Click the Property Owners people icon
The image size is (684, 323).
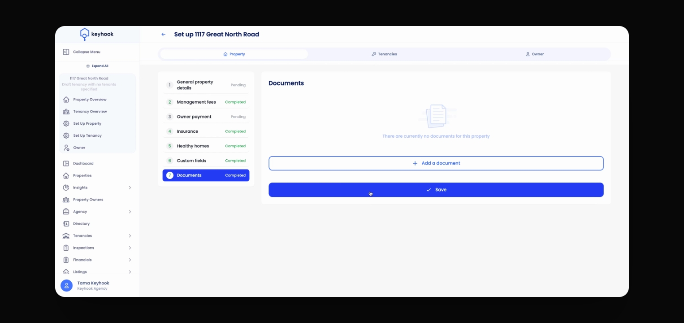click(66, 200)
